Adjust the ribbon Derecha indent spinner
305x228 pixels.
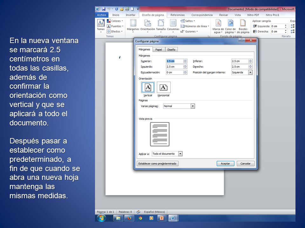[286, 31]
